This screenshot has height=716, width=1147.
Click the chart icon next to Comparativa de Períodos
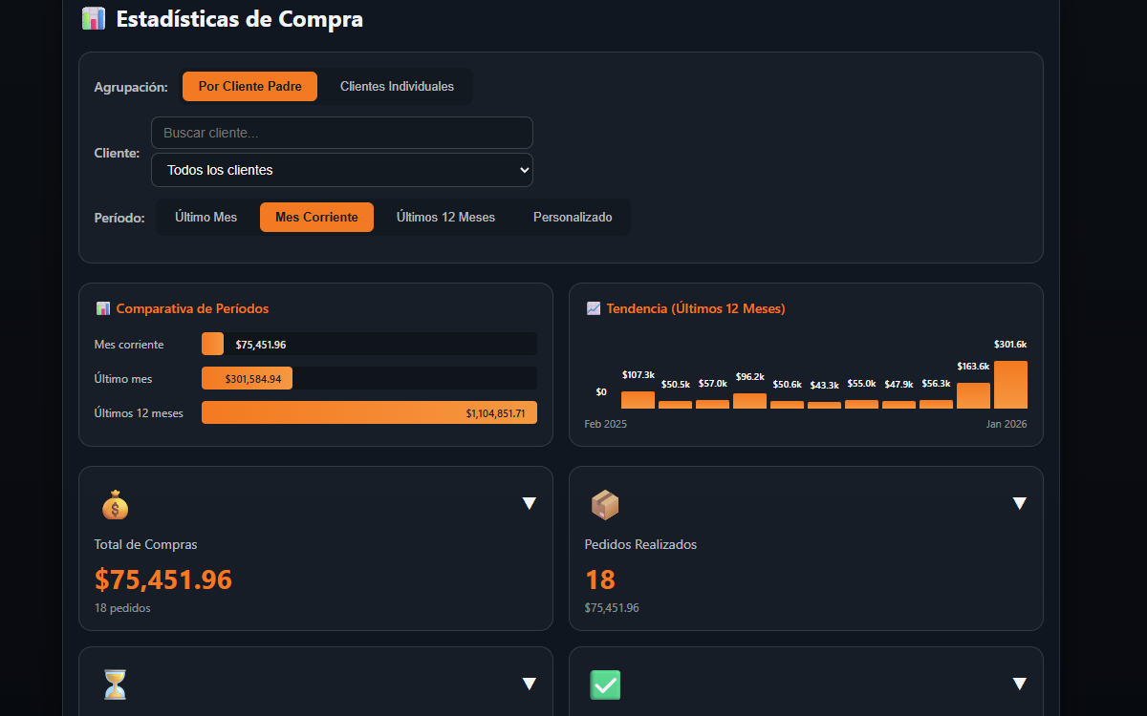tap(103, 308)
